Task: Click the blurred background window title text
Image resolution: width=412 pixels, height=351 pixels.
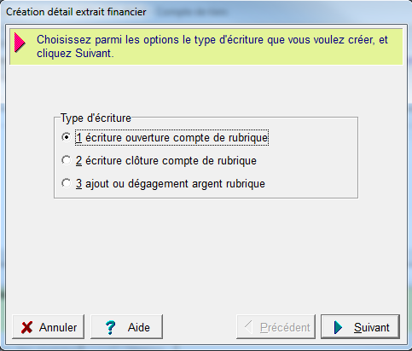Action: [192, 12]
